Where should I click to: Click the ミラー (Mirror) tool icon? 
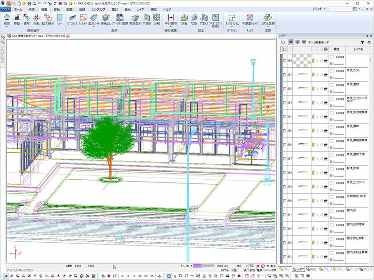click(59, 18)
